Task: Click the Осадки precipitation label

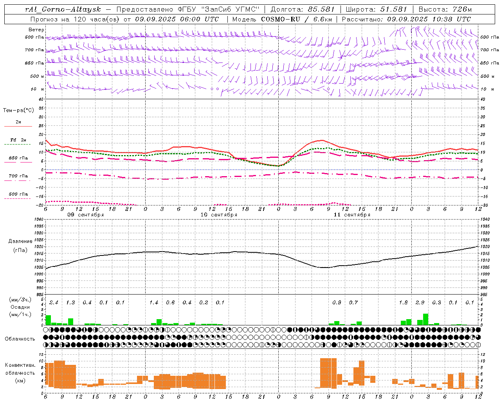Action: [20, 307]
